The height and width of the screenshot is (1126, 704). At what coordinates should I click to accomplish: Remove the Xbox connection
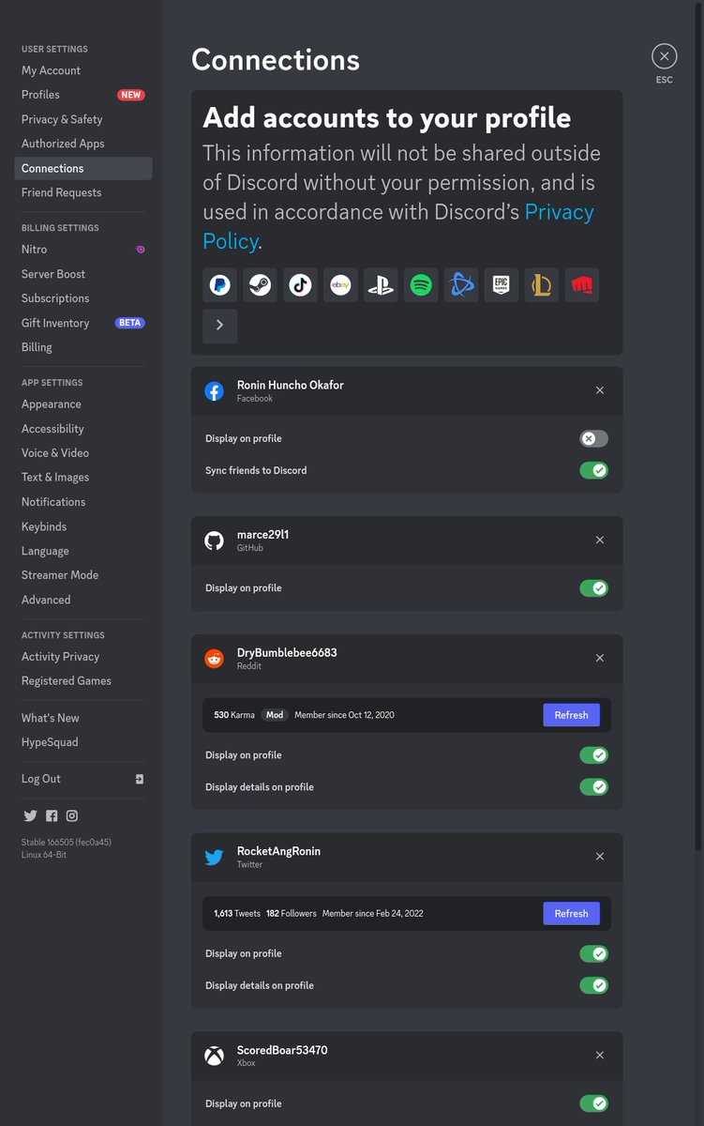click(x=600, y=1056)
